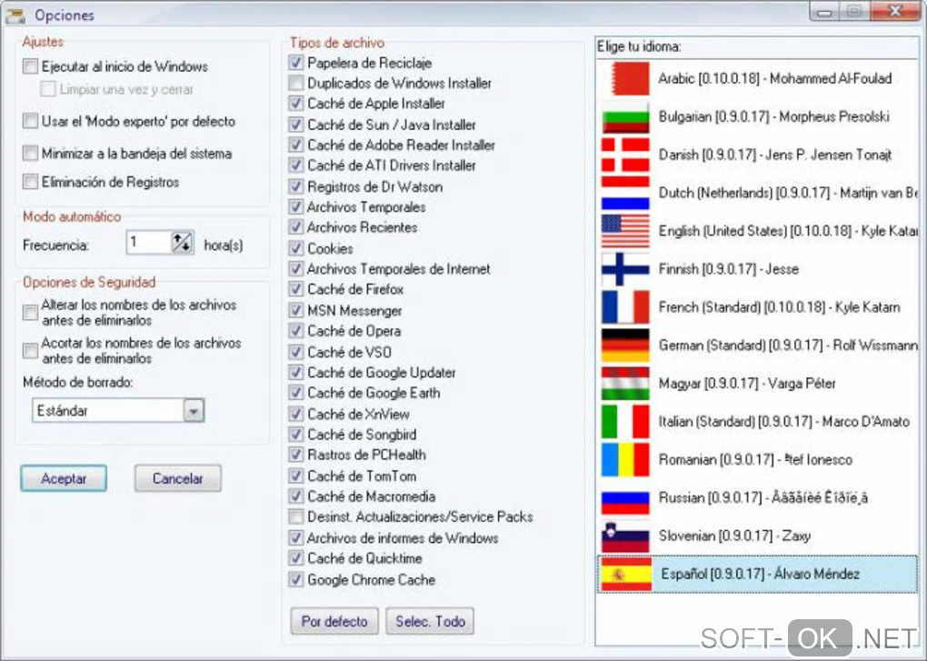Click the German flag icon
927x661 pixels.
(x=625, y=346)
